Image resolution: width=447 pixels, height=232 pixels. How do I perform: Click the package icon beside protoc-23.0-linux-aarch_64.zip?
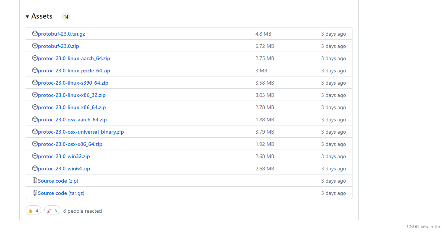click(x=35, y=58)
